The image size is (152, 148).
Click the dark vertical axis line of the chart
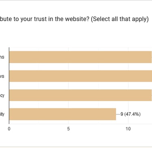(9, 86)
